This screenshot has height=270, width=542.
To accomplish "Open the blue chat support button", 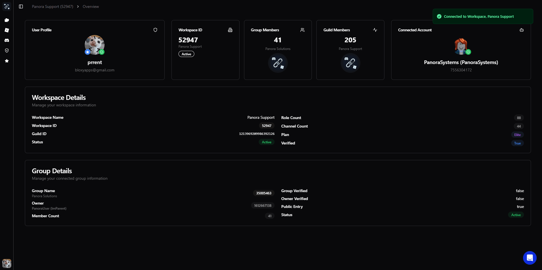I will [x=530, y=258].
